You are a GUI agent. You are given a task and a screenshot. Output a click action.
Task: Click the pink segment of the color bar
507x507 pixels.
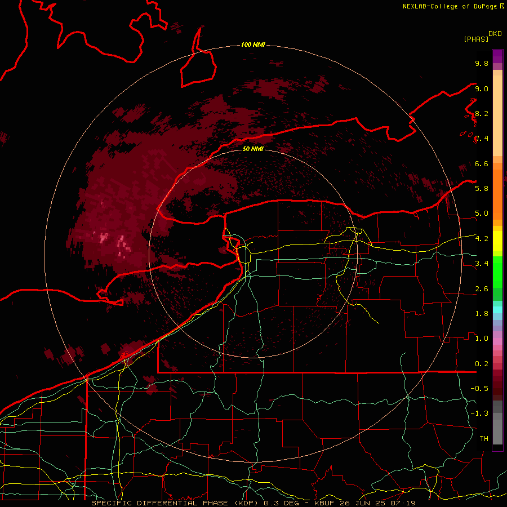point(497,341)
